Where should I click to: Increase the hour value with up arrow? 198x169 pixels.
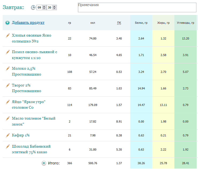[44, 6]
